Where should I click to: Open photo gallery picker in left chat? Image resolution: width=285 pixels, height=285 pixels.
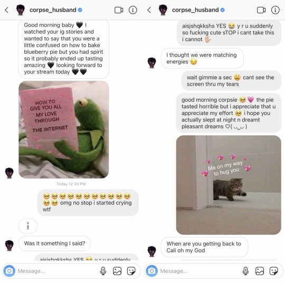pos(117,271)
